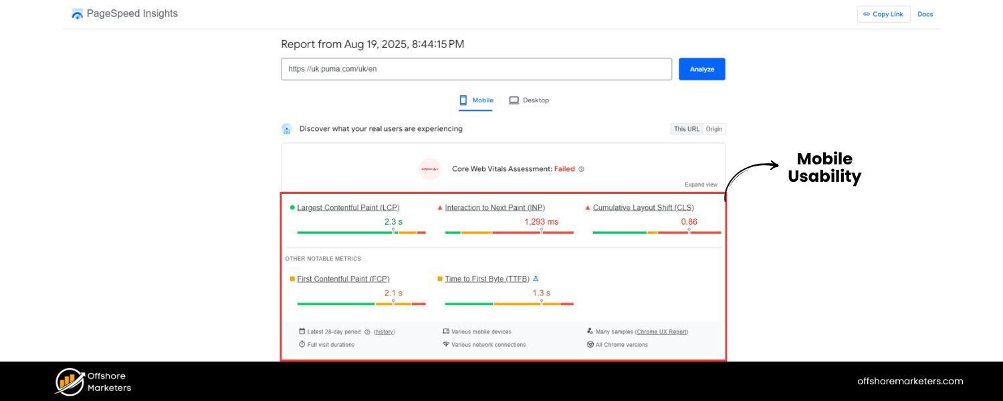Click the calendar icon for Latest 28-day period
This screenshot has width=1003, height=401.
click(x=301, y=331)
